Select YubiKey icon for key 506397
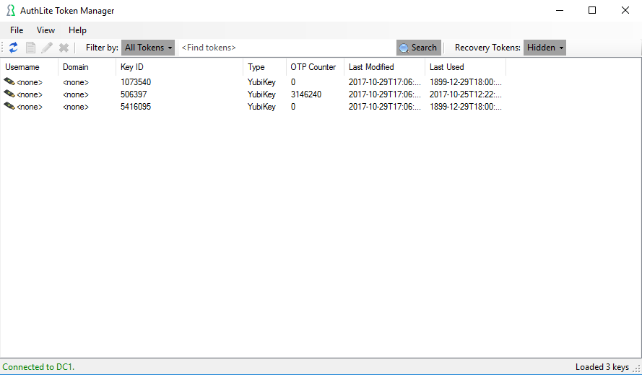This screenshot has width=642, height=375. point(9,94)
